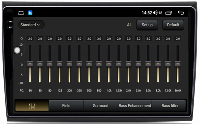
Task: Open the Bass filter tab
Action: pos(169,106)
